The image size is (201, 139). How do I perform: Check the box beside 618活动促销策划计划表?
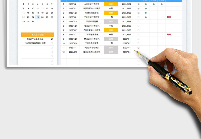pos(52,43)
